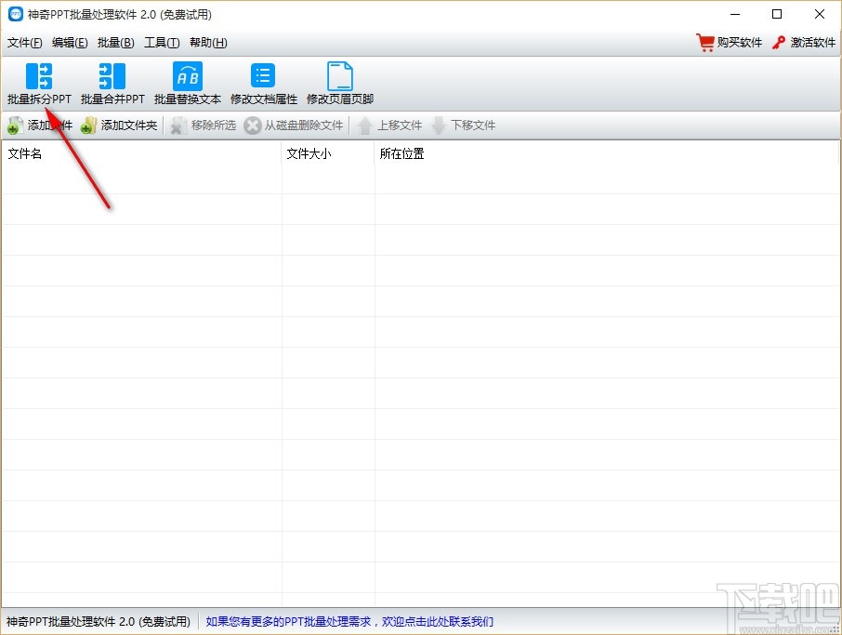842x635 pixels.
Task: Click the 添加文件 add file button
Action: [x=40, y=126]
